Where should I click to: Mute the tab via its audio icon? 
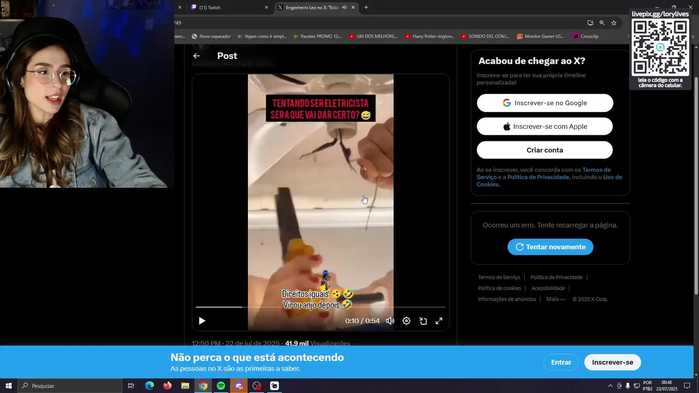click(x=344, y=8)
